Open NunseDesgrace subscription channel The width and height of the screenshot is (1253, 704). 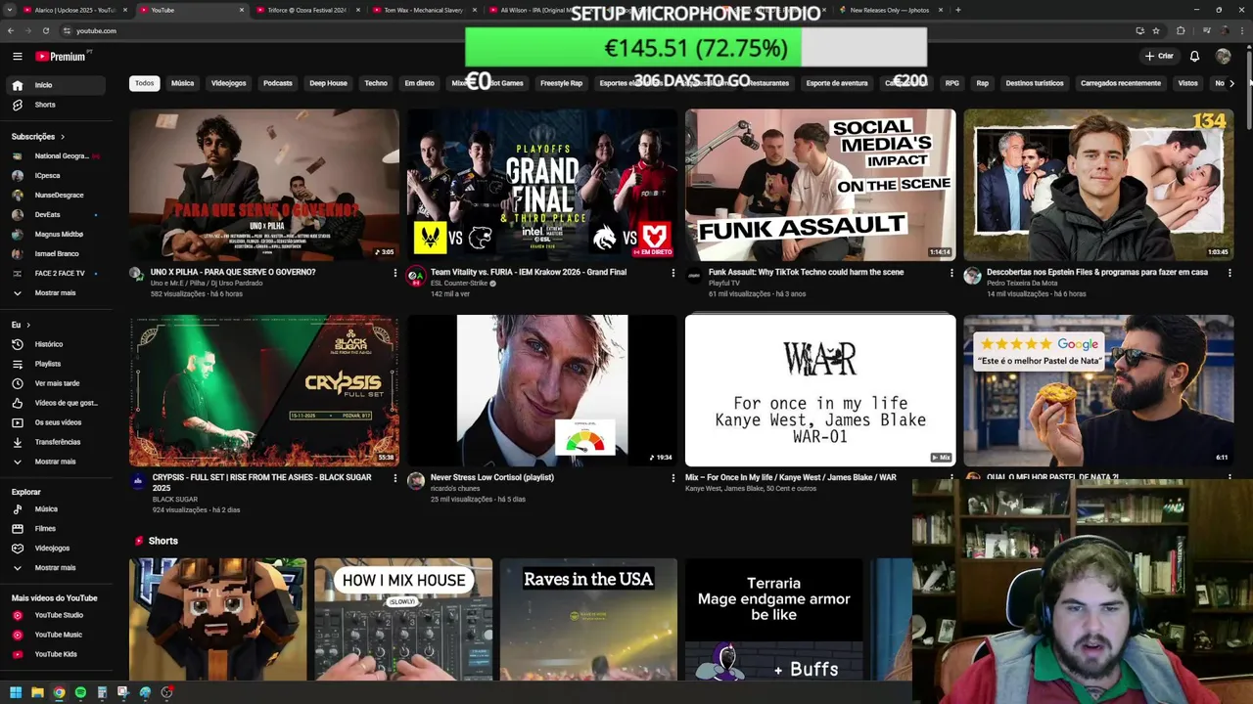(x=54, y=196)
